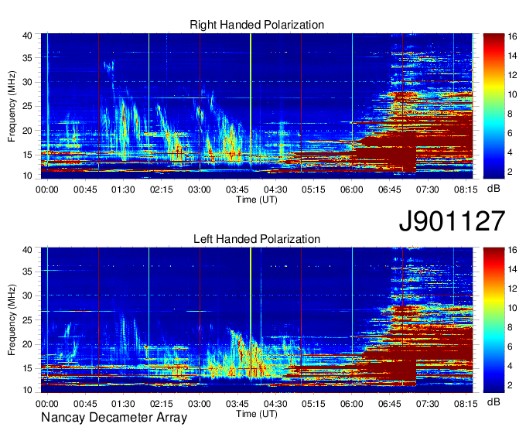The height and width of the screenshot is (427, 526).
Task: Click the 03:45 time tick under the left-handed plot
Action: pyautogui.click(x=237, y=404)
